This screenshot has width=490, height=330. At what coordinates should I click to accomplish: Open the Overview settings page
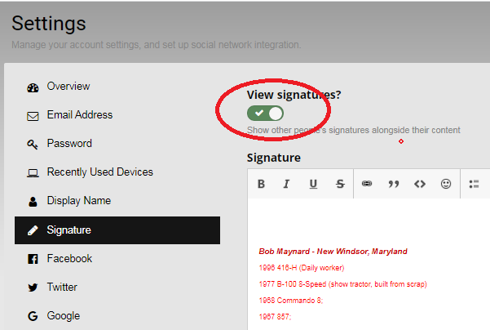click(68, 87)
